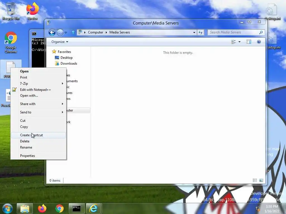Choose Print in the context menu
This screenshot has width=286, height=214.
[x=38, y=77]
